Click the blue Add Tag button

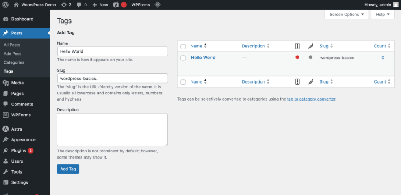(68, 169)
